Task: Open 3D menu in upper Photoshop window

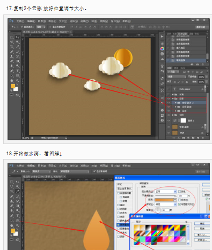Action: point(94,21)
